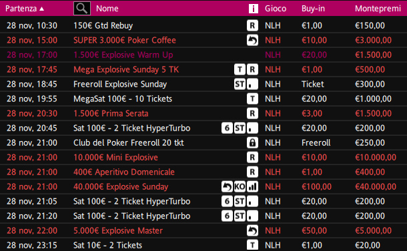407x251 pixels.
Task: Click the 6 icon on 21:05 HyperTurbo row
Action: click(x=227, y=201)
